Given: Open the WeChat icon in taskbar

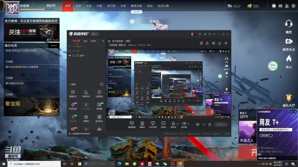Looking at the screenshot, I should tap(165, 164).
